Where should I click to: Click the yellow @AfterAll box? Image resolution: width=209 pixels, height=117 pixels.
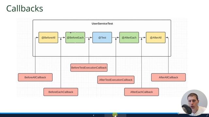pos(156,38)
